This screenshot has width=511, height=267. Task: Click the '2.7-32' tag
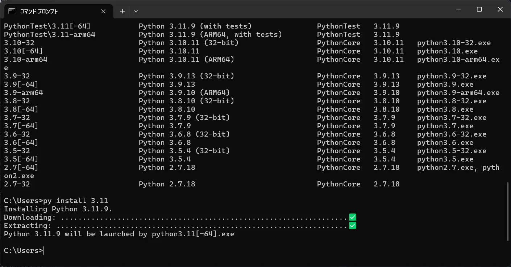point(17,184)
